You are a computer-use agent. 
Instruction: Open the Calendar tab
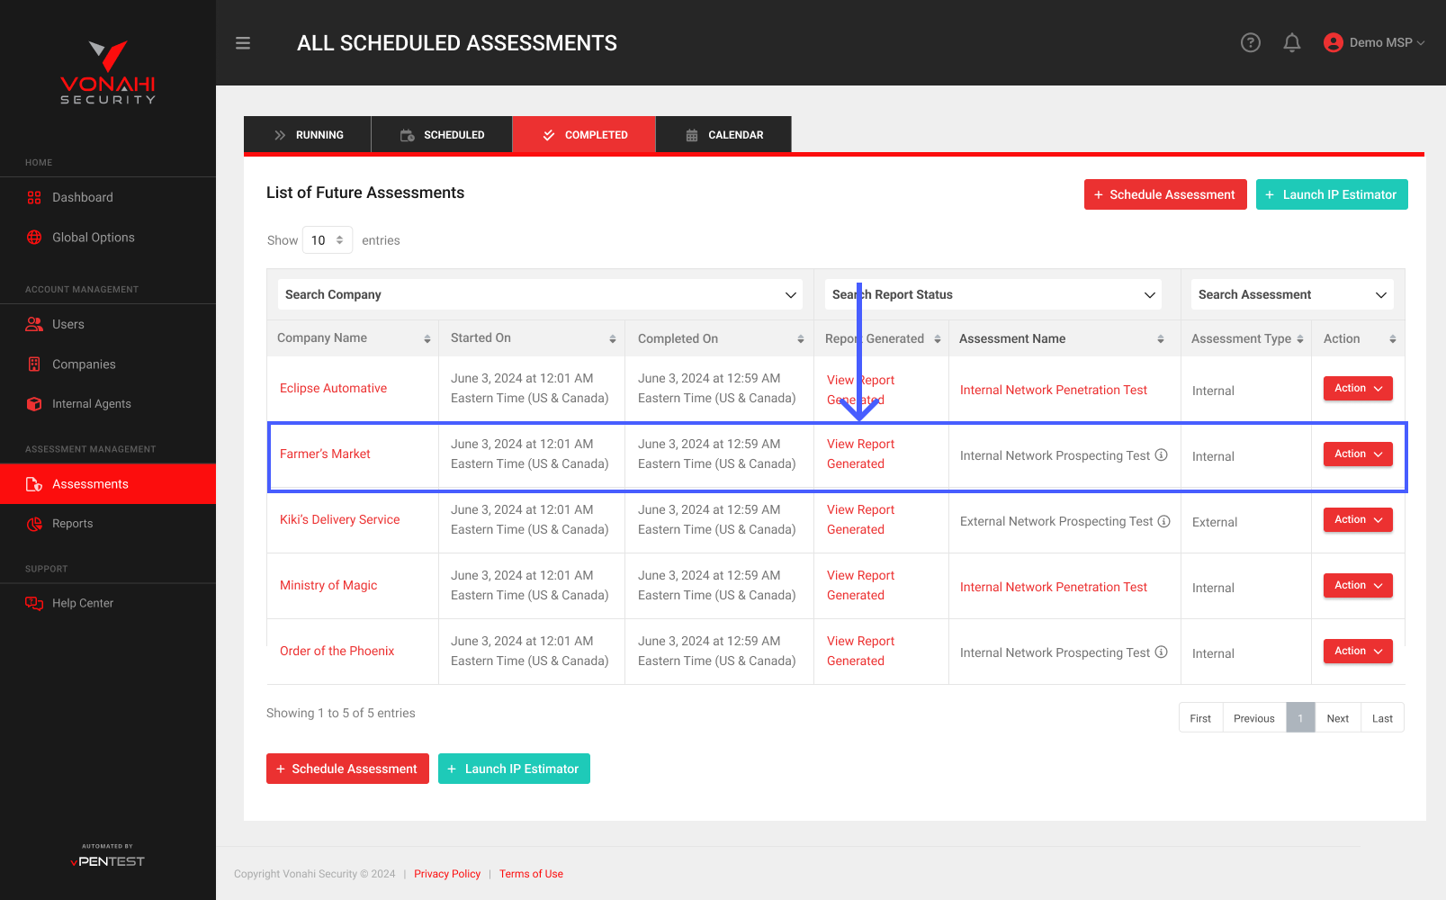tap(723, 135)
